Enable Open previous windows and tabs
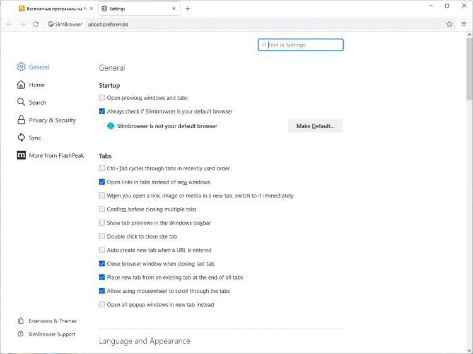Image resolution: width=473 pixels, height=354 pixels. pyautogui.click(x=102, y=98)
